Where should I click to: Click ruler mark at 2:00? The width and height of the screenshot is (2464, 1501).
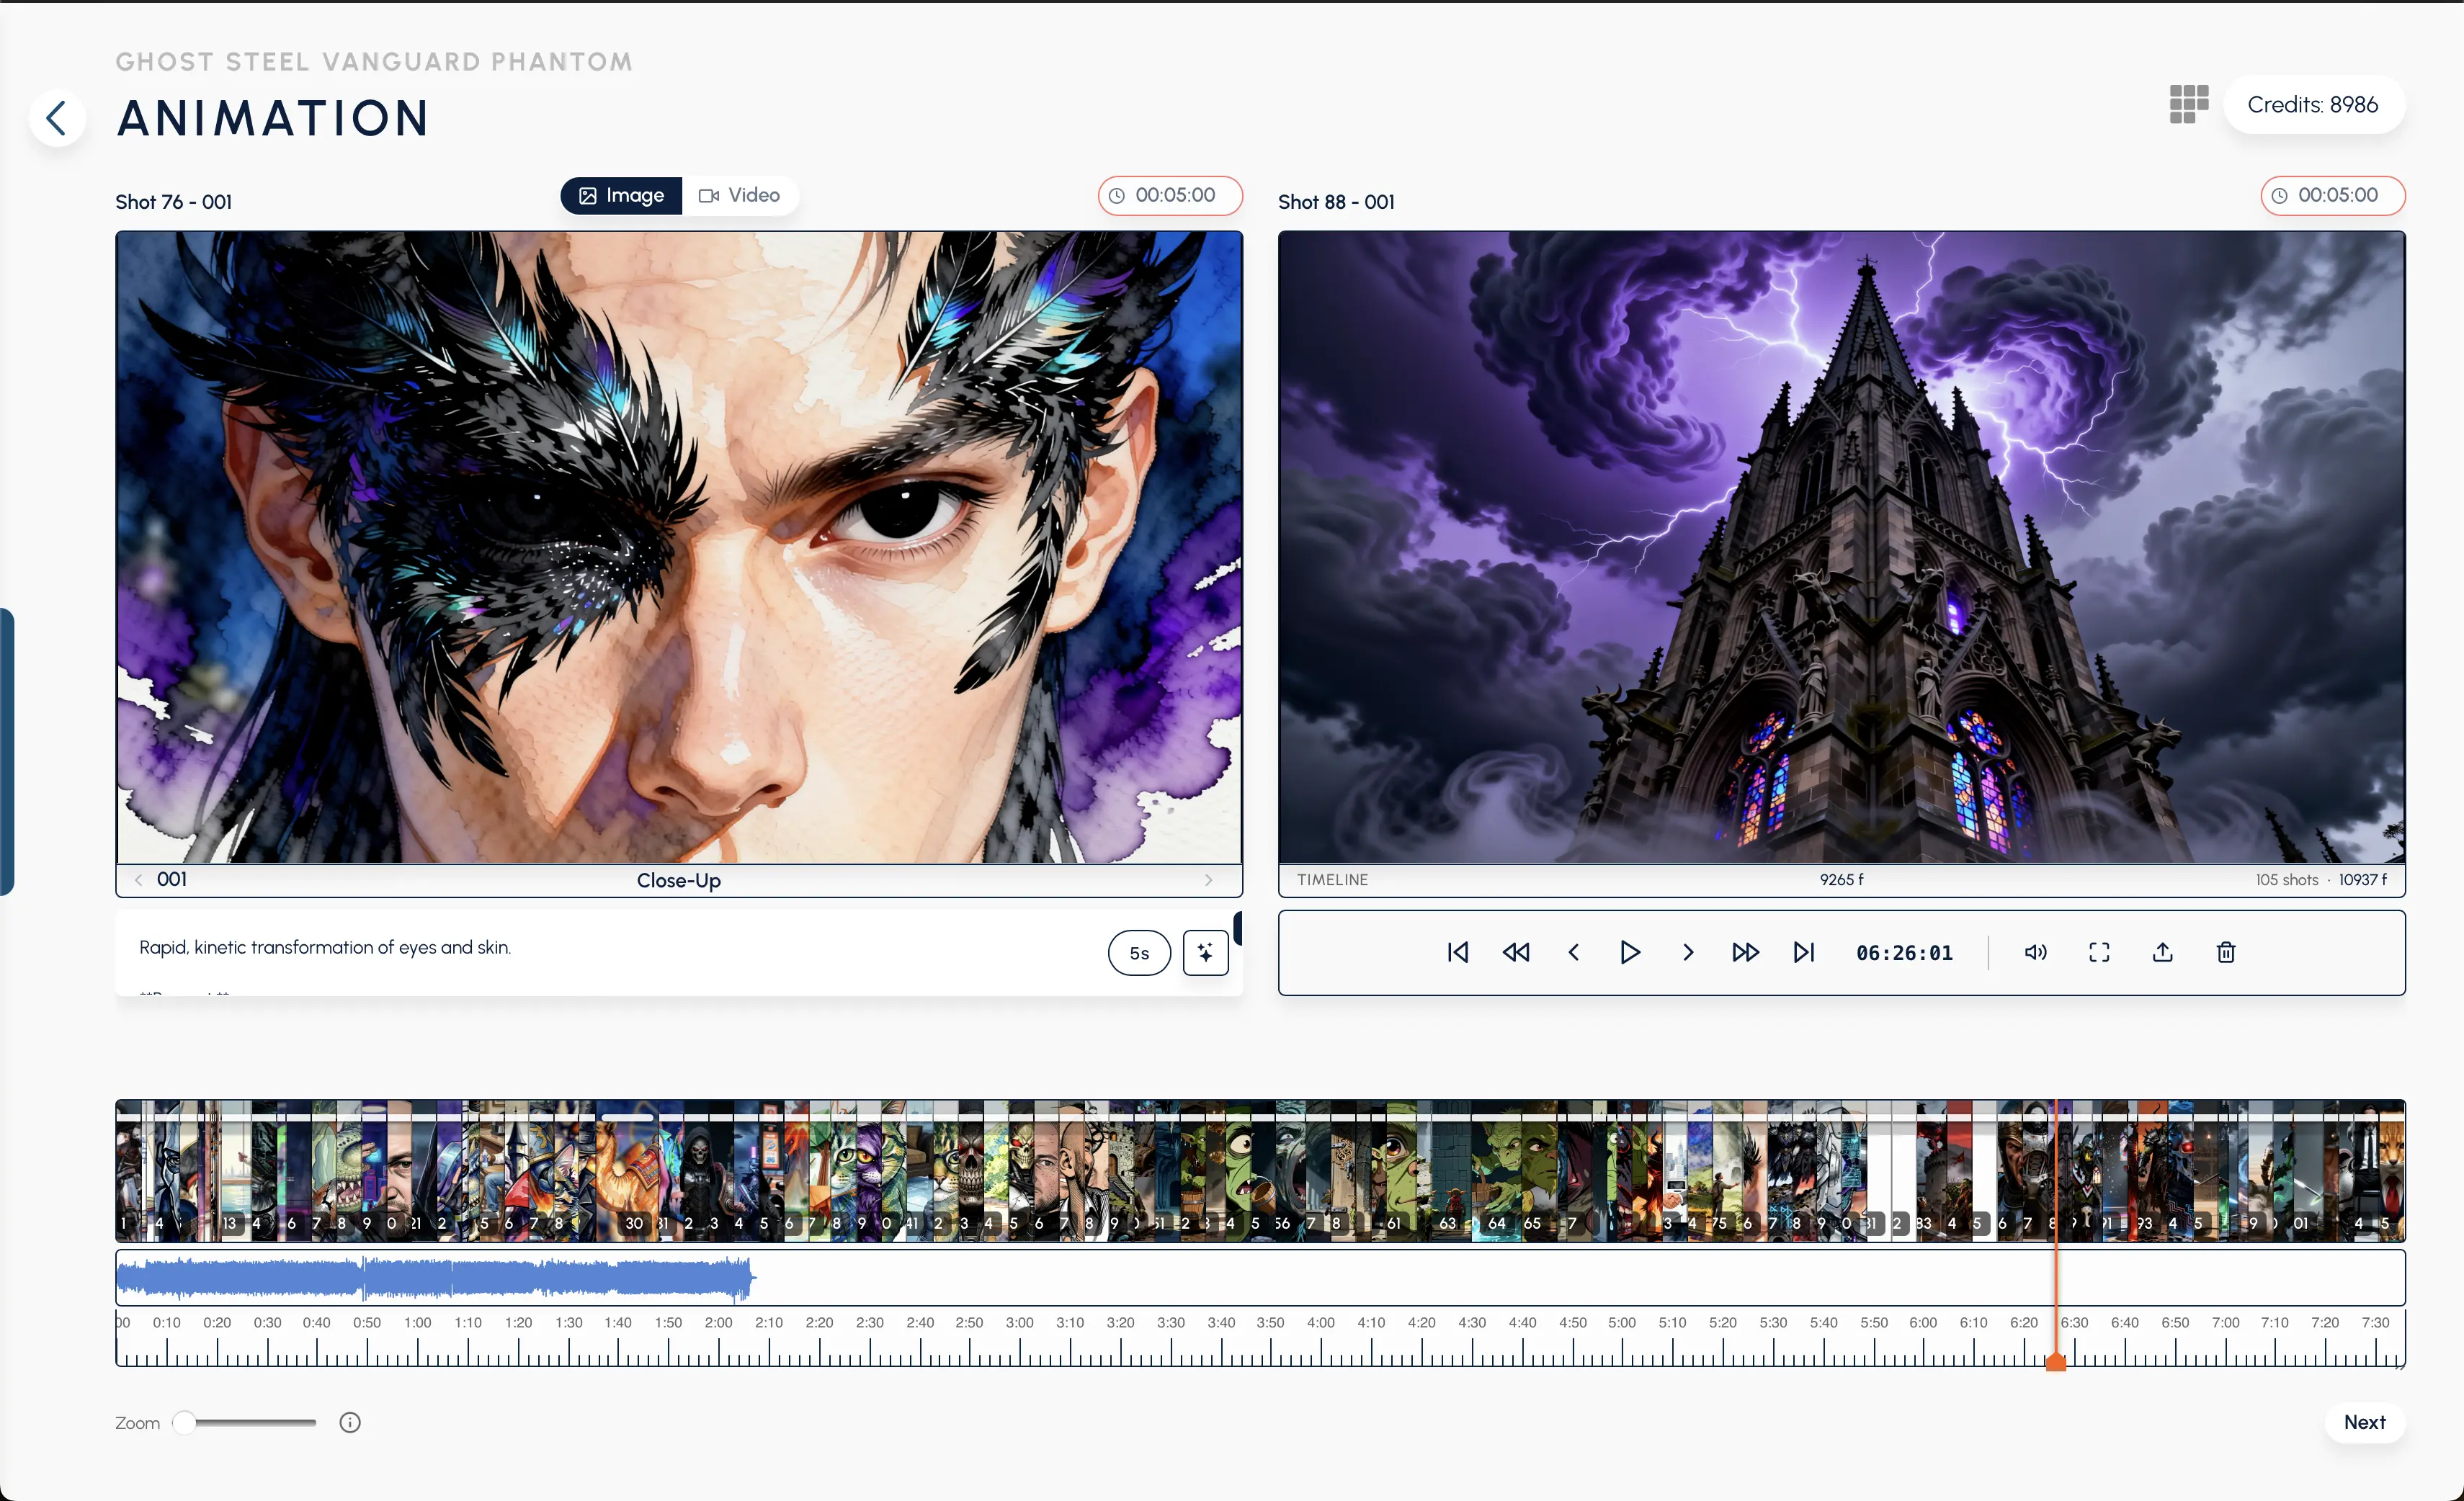718,1322
